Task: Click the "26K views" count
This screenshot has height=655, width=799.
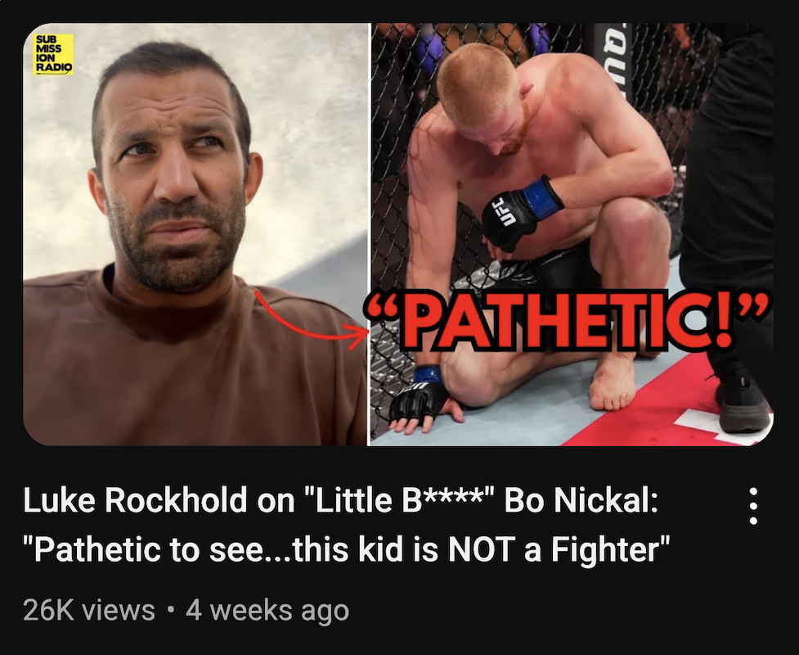Action: (89, 610)
